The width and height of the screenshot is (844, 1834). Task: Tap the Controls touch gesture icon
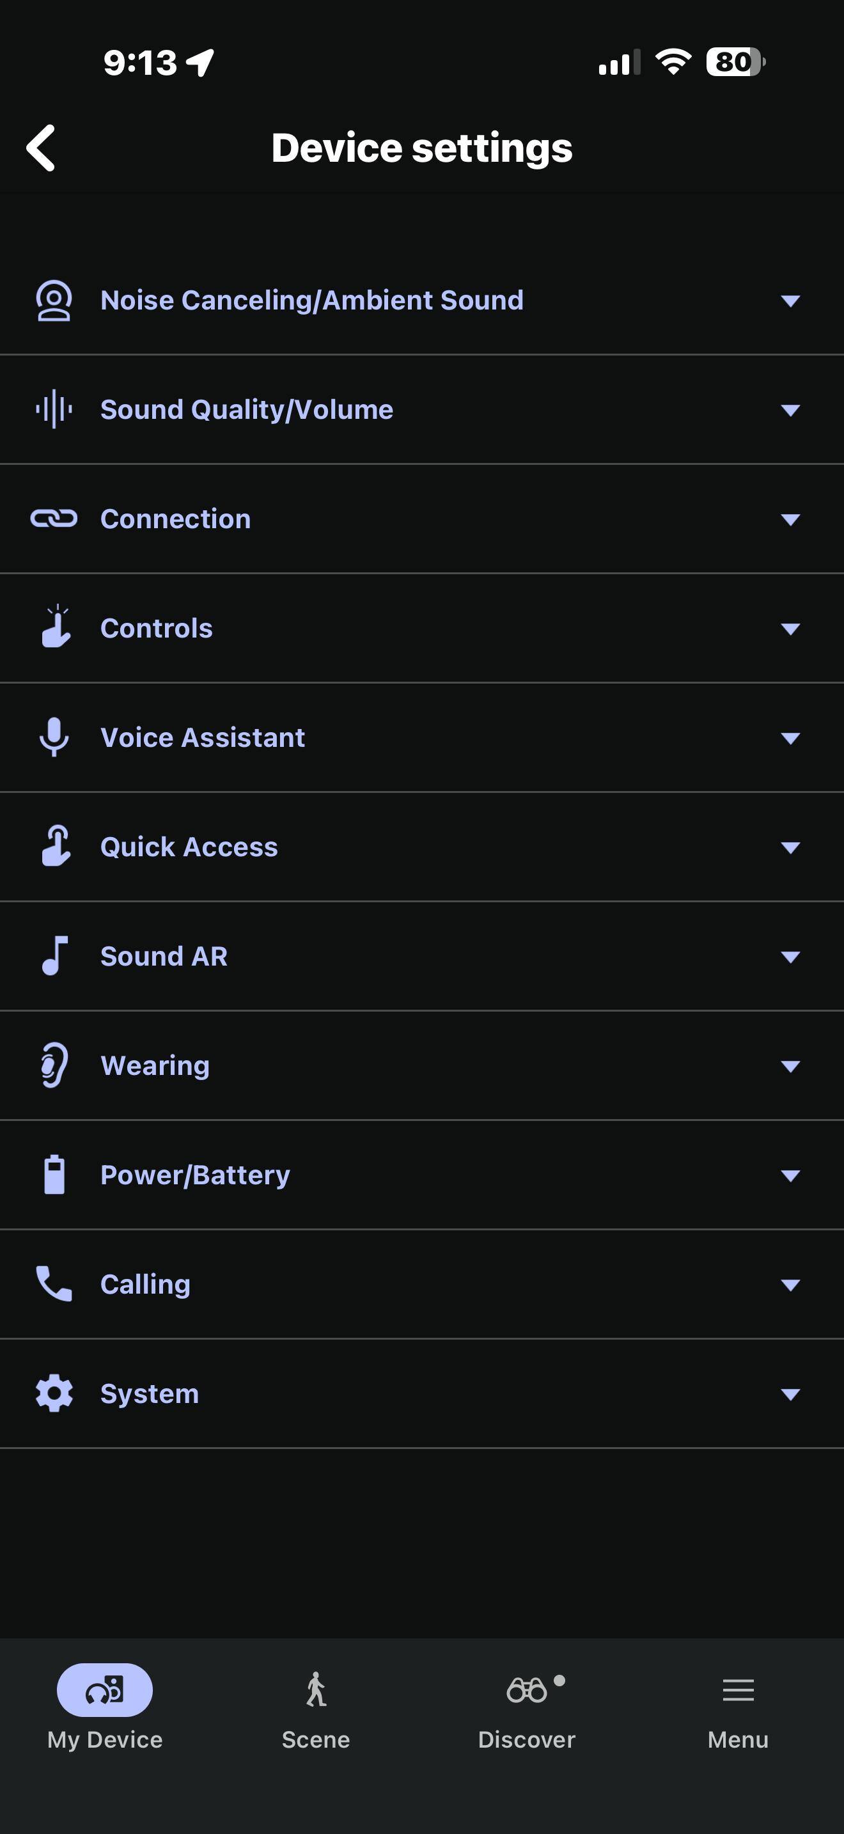[56, 627]
